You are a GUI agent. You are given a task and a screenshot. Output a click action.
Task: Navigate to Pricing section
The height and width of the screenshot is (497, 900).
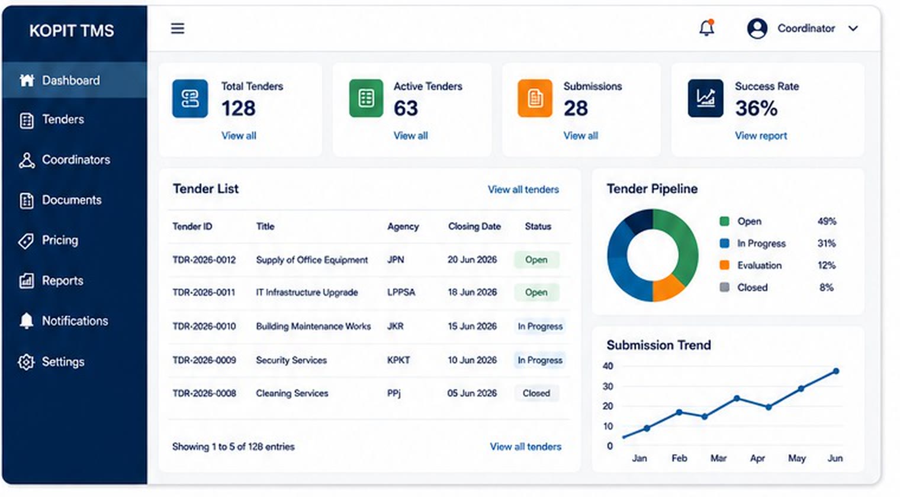point(74,240)
